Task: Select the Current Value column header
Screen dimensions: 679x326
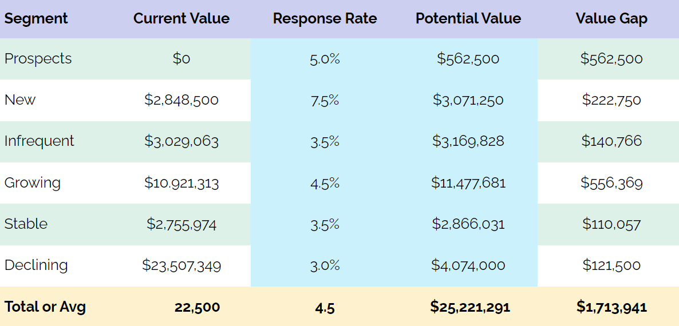Action: point(181,19)
